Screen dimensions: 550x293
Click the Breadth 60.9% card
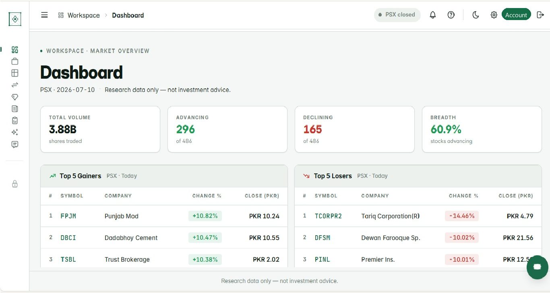point(482,129)
